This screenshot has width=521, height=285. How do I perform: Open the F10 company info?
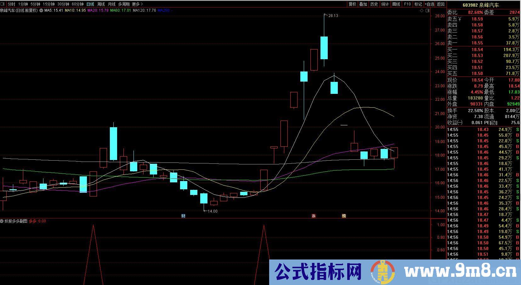(x=407, y=4)
